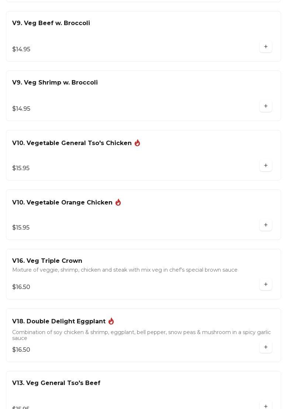Click Veg Triple Crown description text

click(125, 270)
